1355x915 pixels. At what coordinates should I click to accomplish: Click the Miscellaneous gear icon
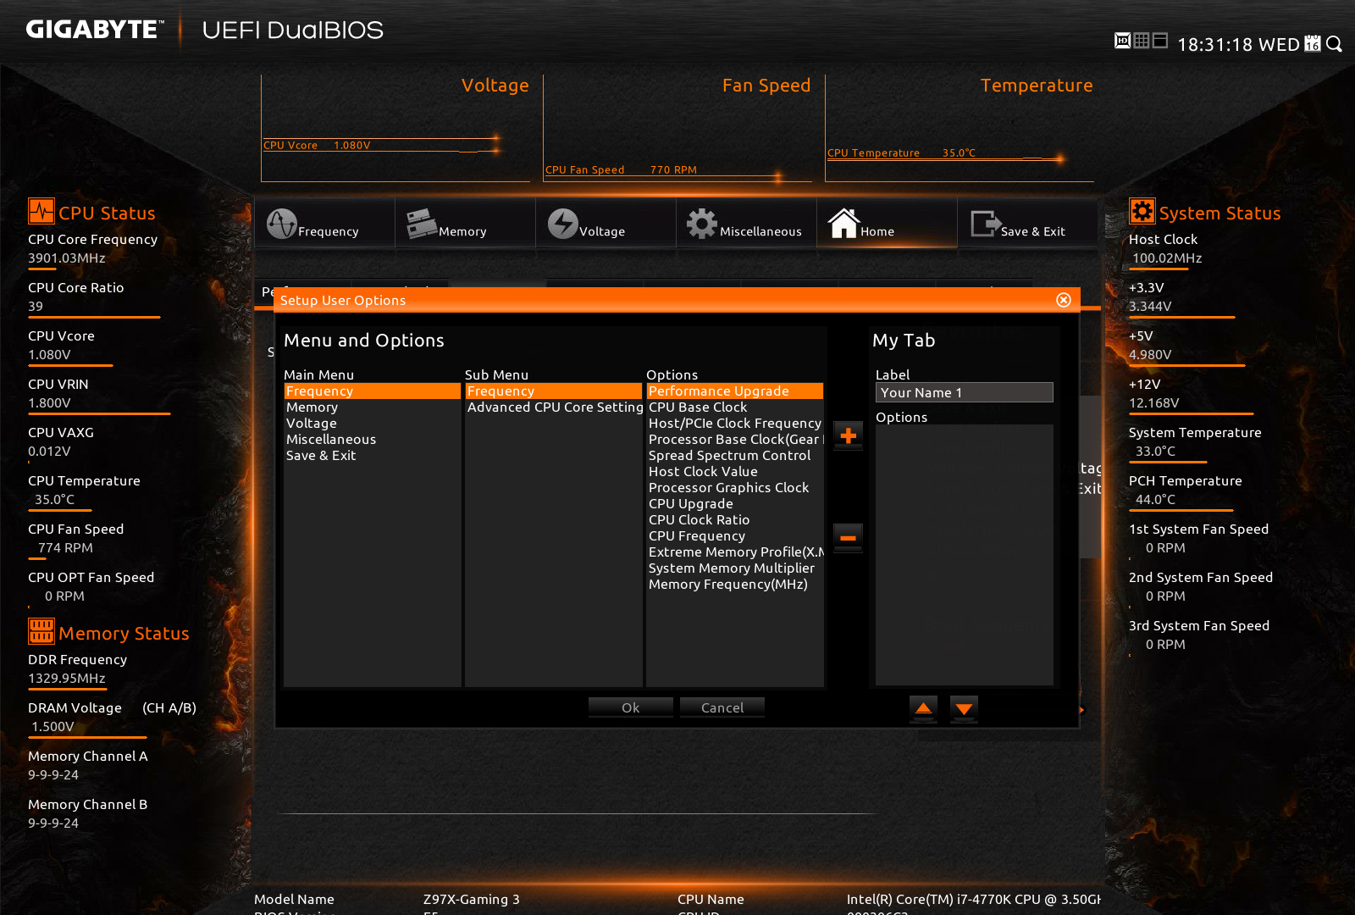(702, 224)
